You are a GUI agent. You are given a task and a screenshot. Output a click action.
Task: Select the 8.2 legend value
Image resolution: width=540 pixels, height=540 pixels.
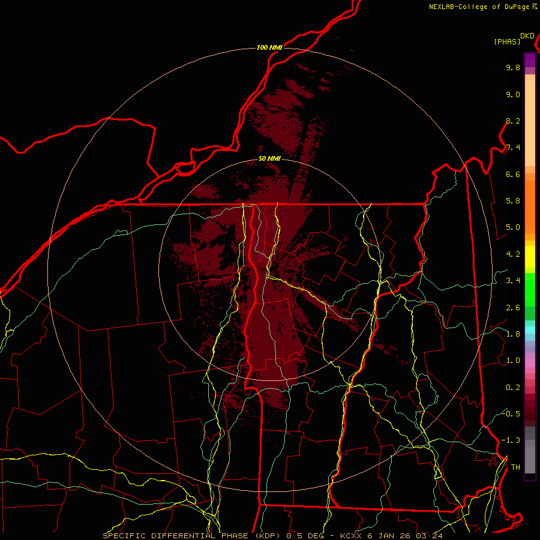pyautogui.click(x=513, y=121)
